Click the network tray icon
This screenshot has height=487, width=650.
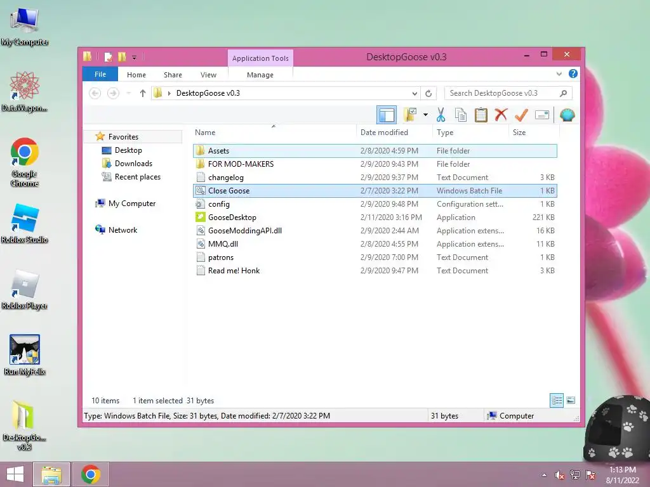click(575, 475)
